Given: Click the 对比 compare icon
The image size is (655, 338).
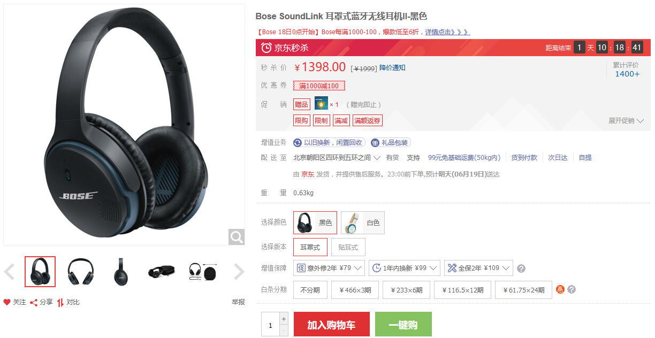Looking at the screenshot, I should coord(60,302).
